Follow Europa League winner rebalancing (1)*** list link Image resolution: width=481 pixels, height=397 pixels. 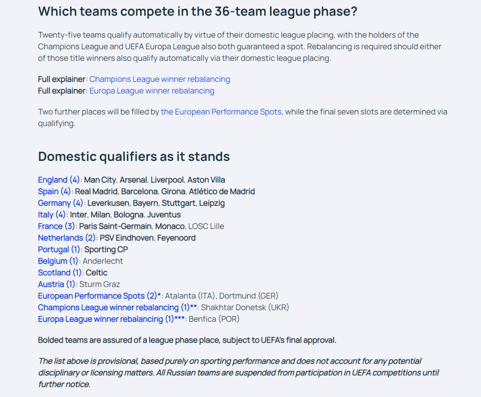pyautogui.click(x=111, y=319)
